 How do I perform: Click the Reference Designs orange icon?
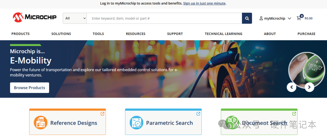click(41, 123)
